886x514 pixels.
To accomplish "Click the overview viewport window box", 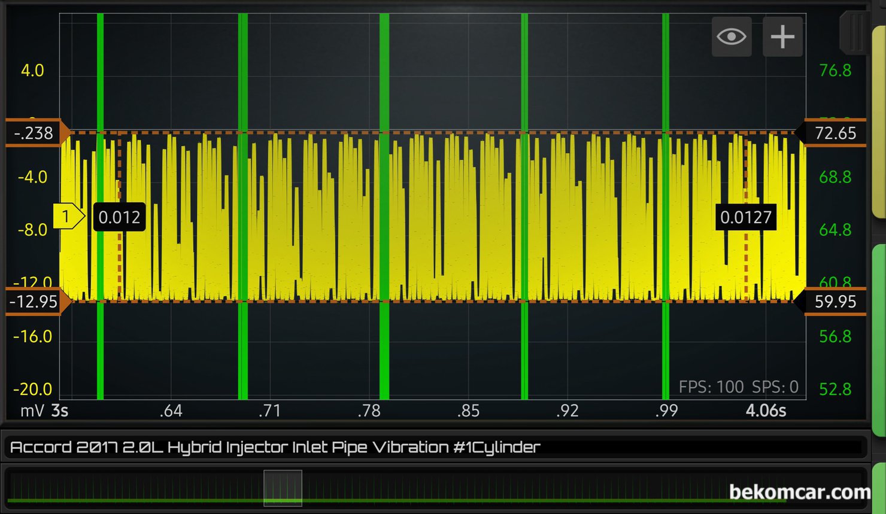I will click(283, 488).
